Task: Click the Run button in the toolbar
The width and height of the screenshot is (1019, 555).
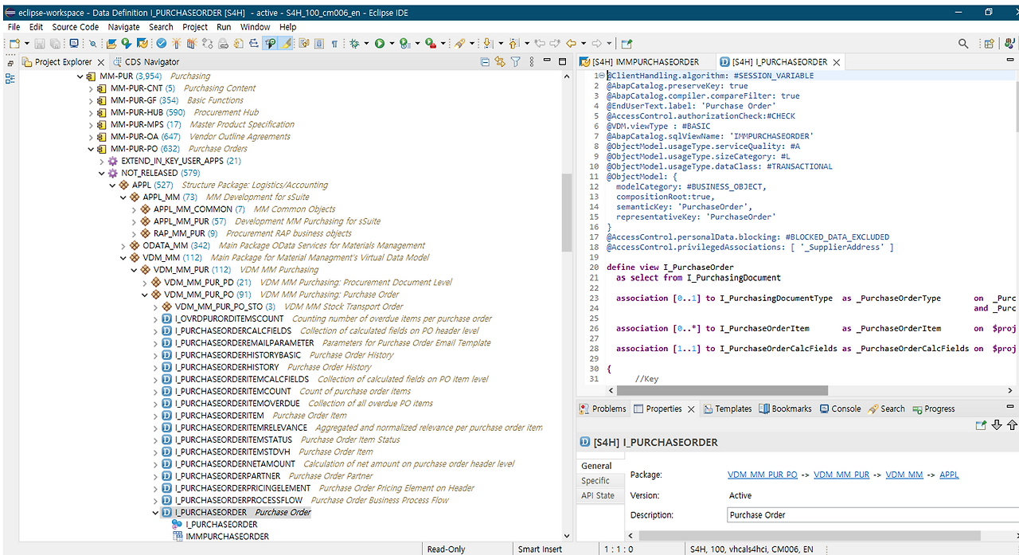Action: [380, 44]
